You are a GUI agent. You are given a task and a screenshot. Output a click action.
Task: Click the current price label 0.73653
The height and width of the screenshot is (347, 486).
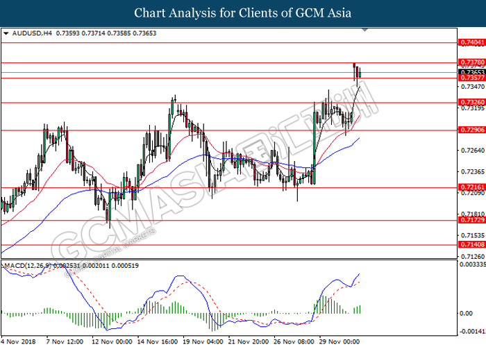[x=470, y=72]
